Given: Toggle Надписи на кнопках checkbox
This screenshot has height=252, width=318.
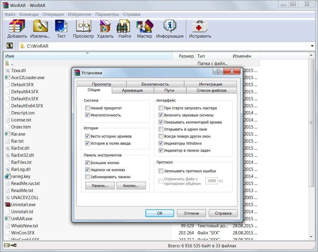Looking at the screenshot, I should click(87, 170).
